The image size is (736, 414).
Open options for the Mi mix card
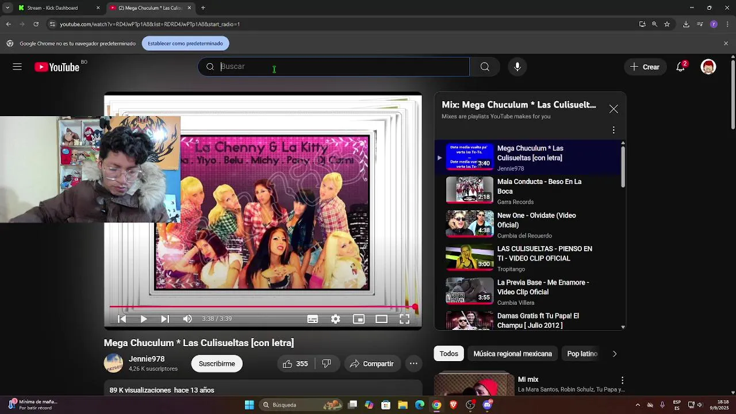pos(622,380)
